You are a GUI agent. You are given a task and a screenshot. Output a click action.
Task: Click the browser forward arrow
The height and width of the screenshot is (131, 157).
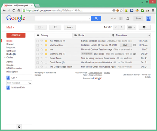9,10
